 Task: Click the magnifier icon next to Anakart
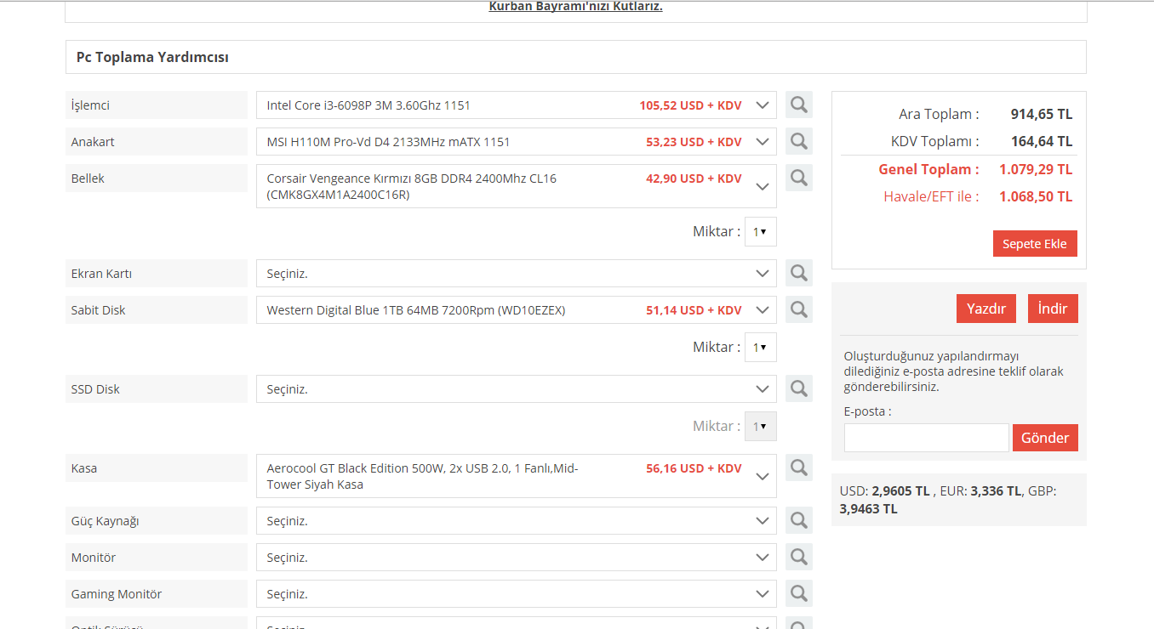pyautogui.click(x=798, y=141)
